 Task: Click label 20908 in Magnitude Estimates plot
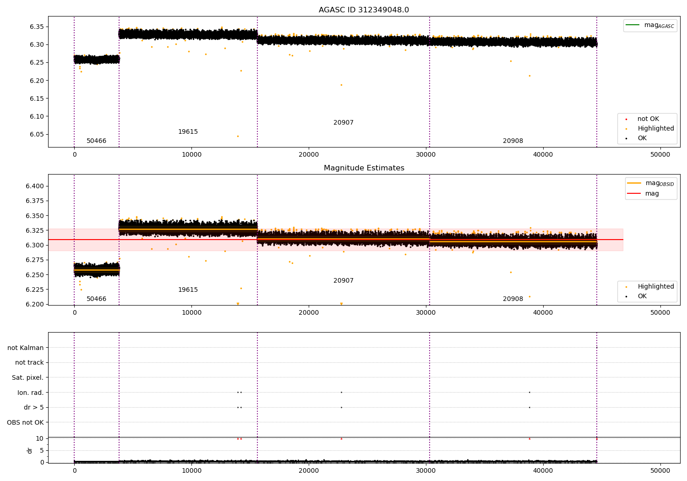(513, 299)
